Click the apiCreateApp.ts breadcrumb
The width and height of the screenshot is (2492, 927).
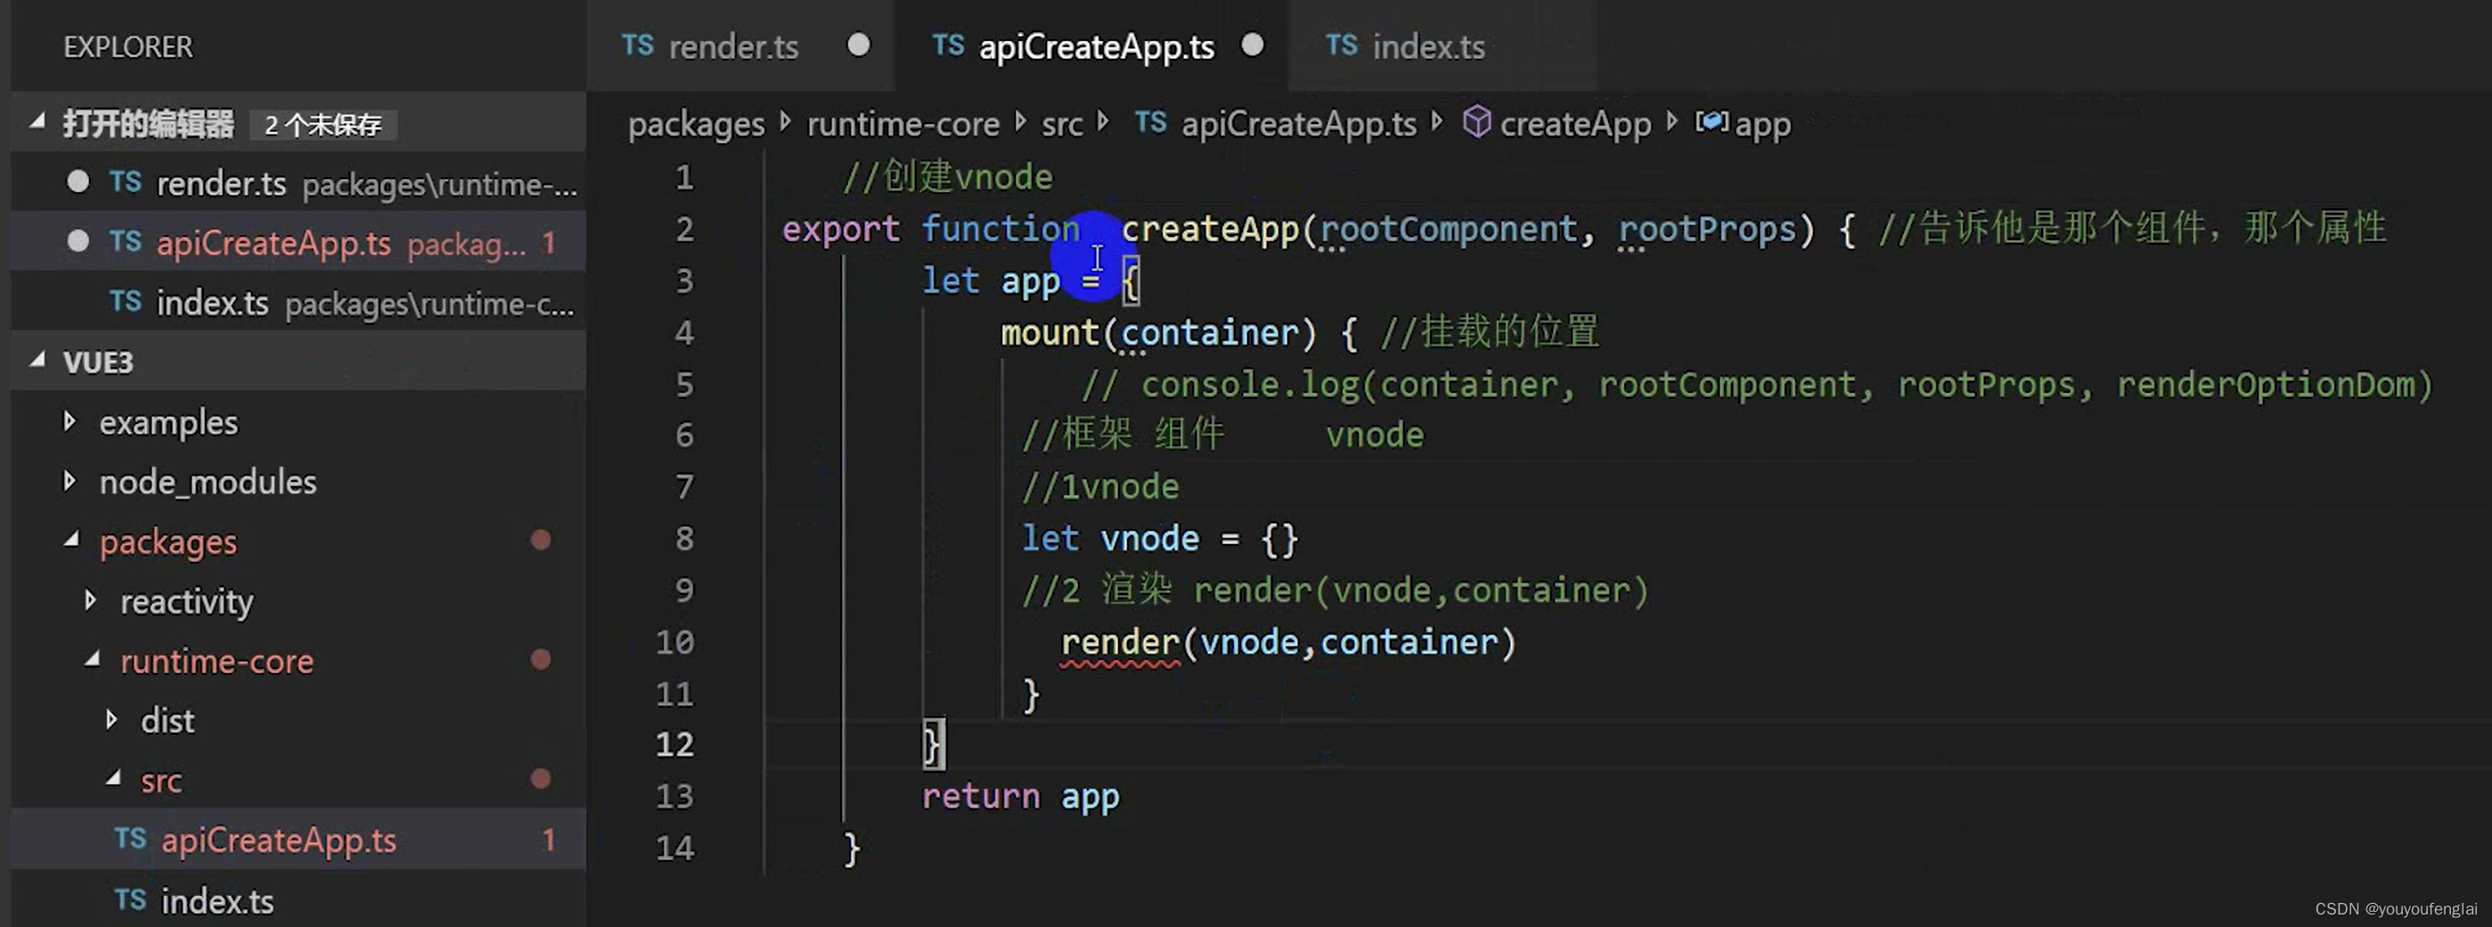pyautogui.click(x=1298, y=124)
